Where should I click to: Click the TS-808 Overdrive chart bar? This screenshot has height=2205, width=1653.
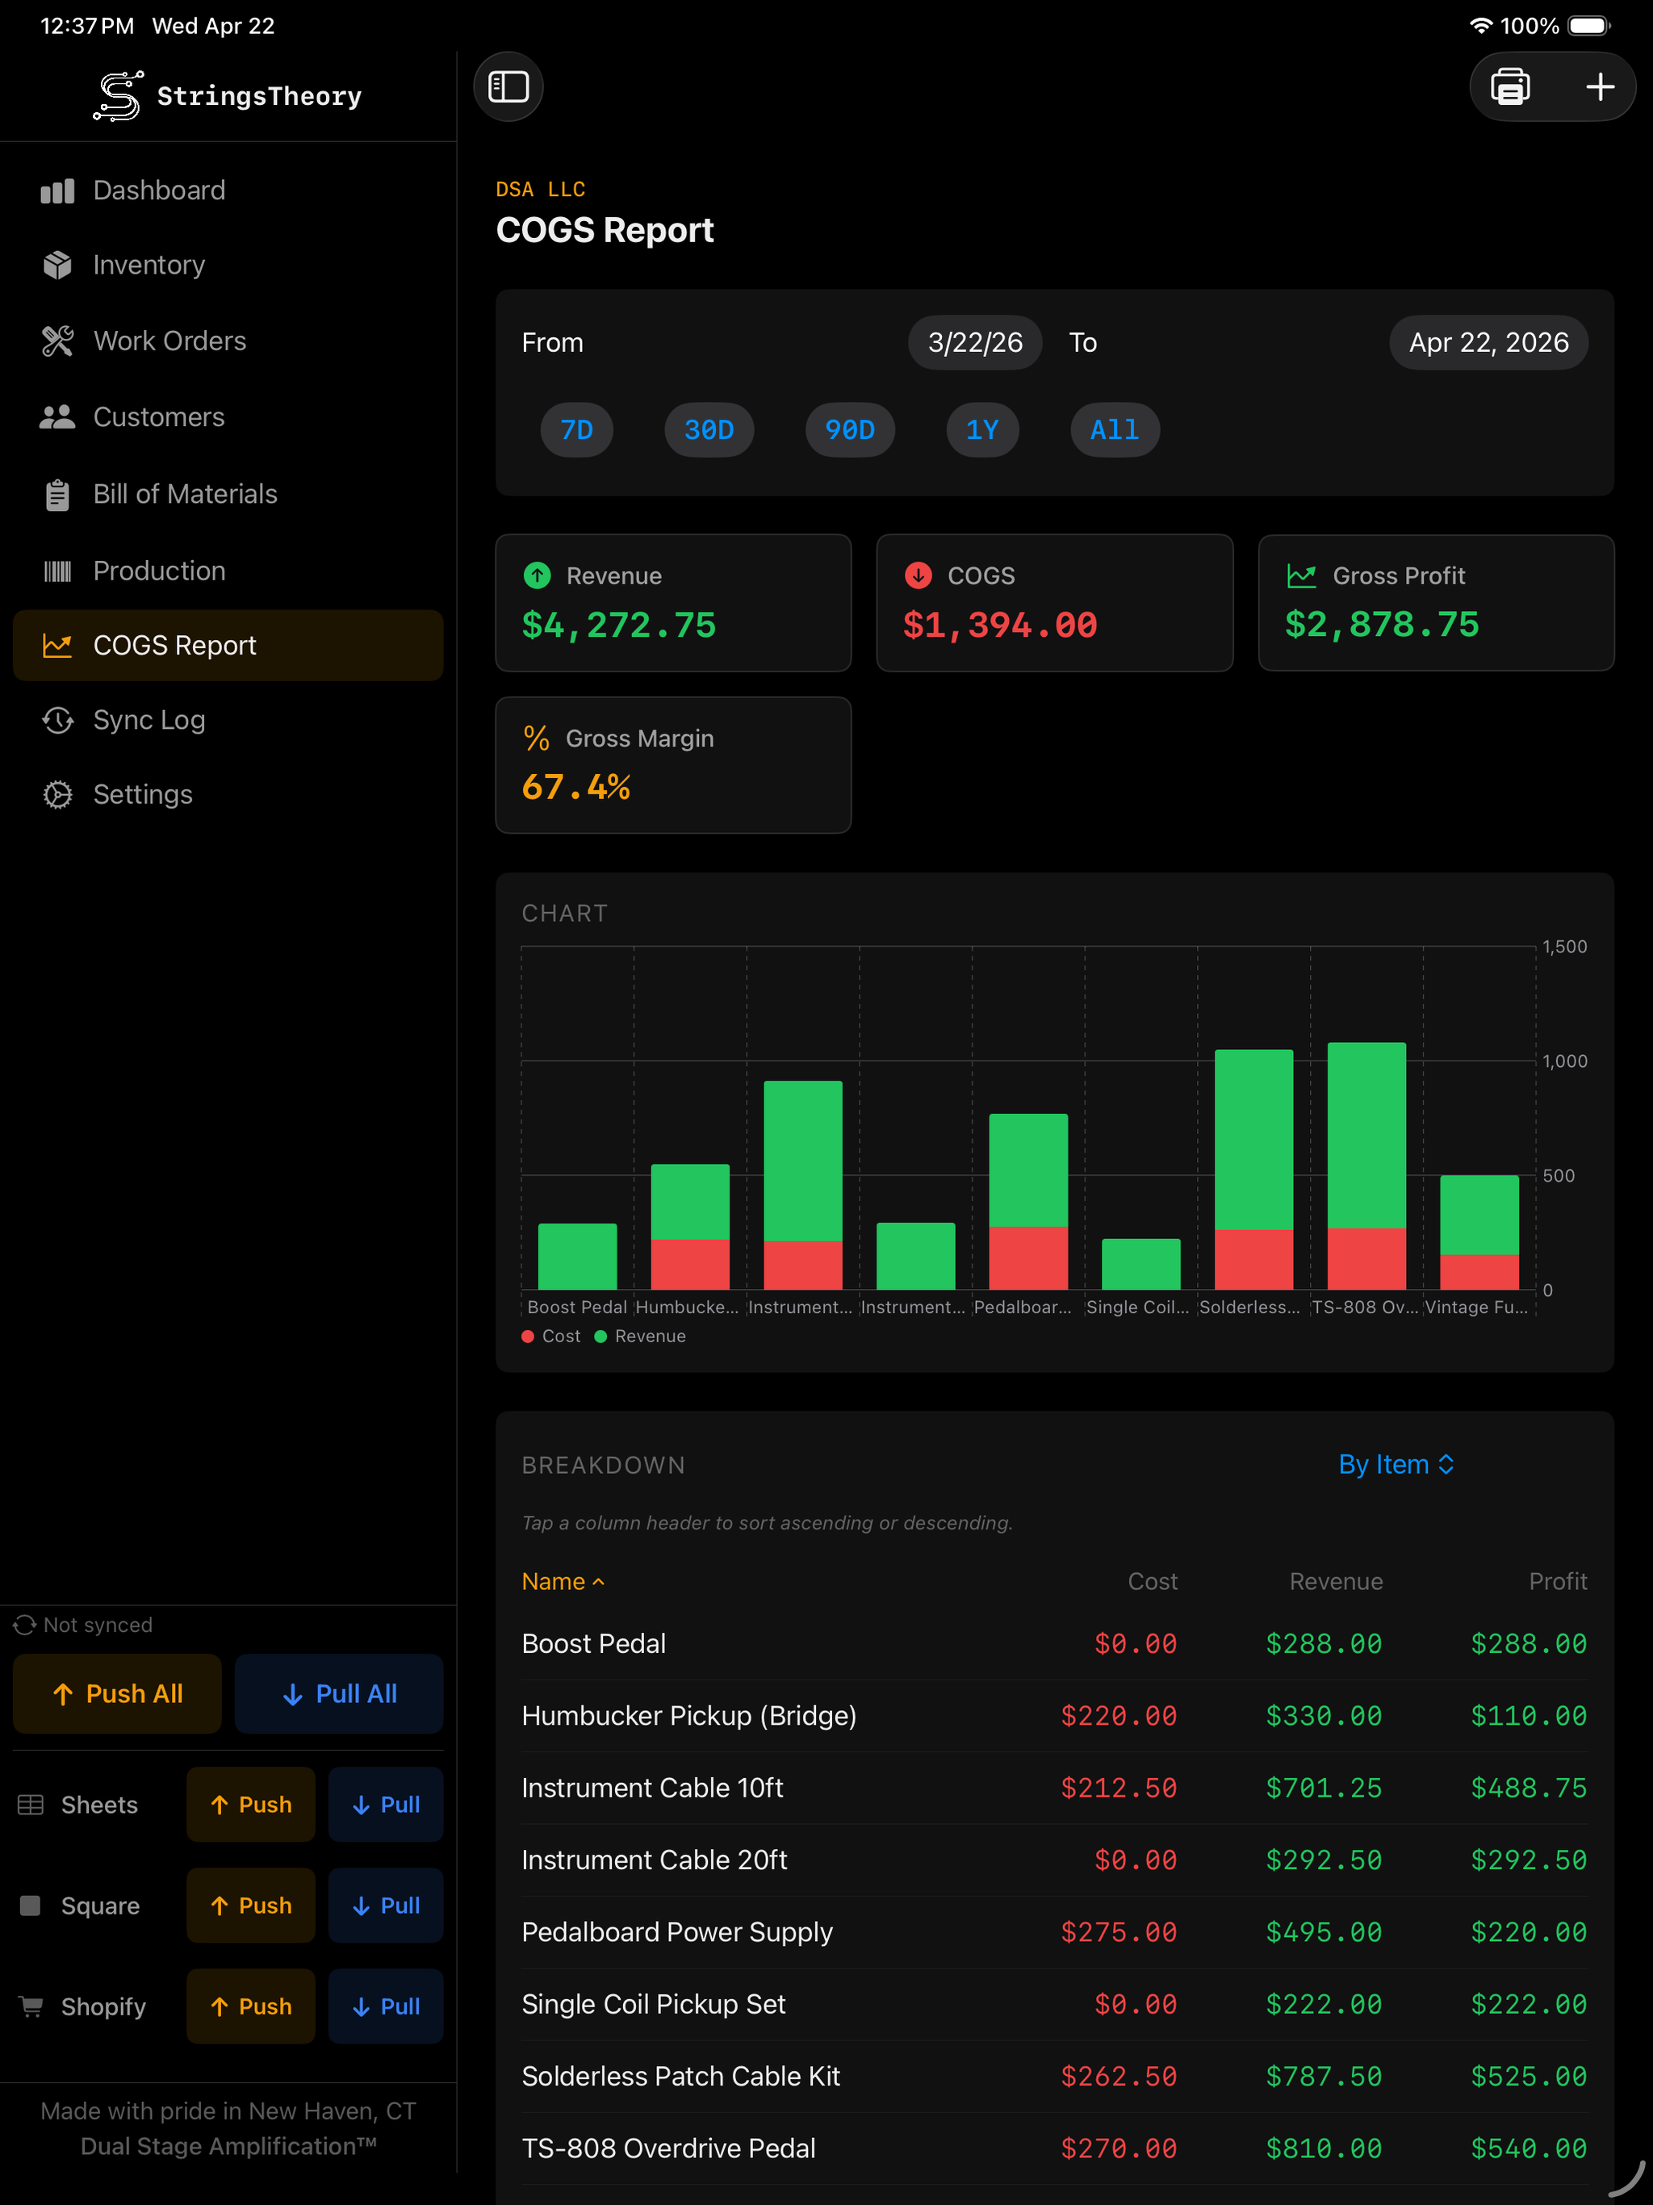pyautogui.click(x=1366, y=1166)
